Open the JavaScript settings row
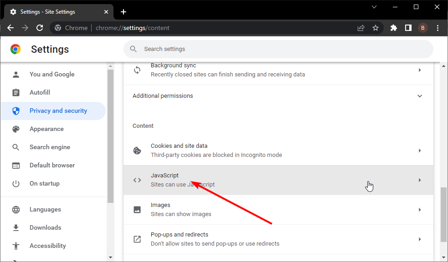This screenshot has height=262, width=448. (278, 180)
